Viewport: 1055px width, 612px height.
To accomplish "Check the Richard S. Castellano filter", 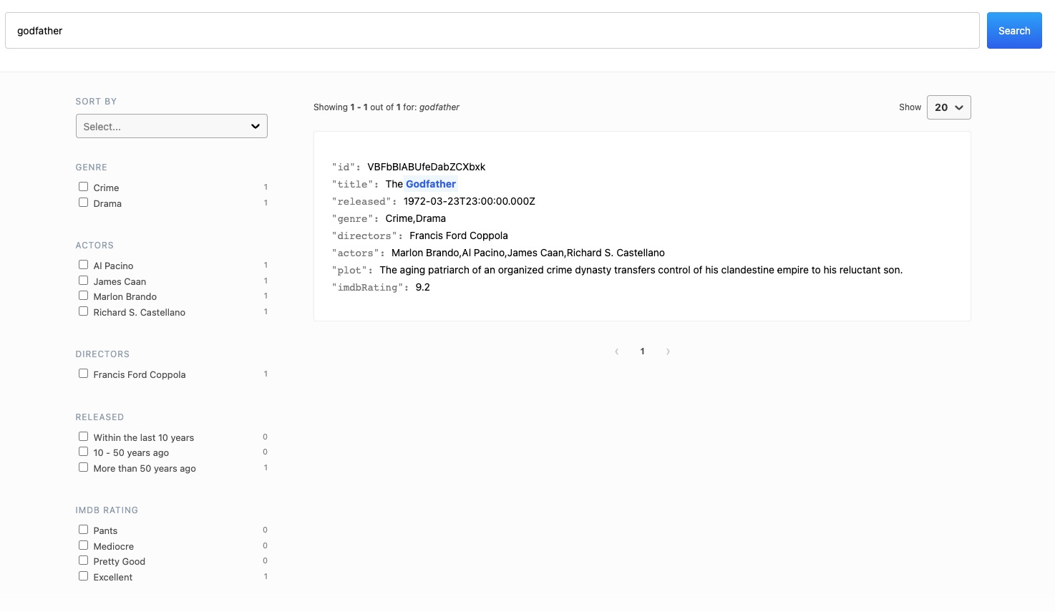I will (x=83, y=311).
